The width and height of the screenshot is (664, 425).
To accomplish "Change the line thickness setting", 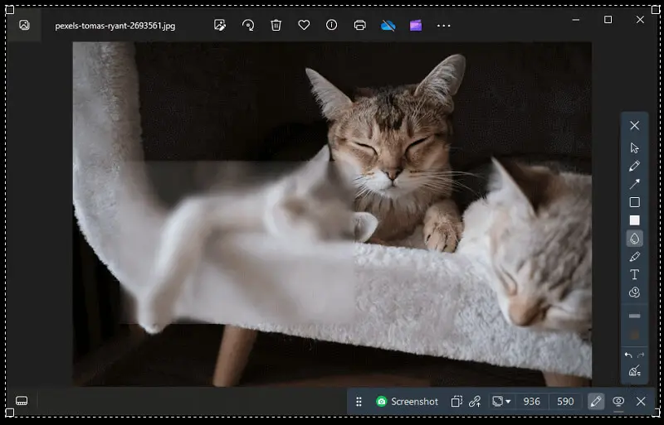I will 634,316.
